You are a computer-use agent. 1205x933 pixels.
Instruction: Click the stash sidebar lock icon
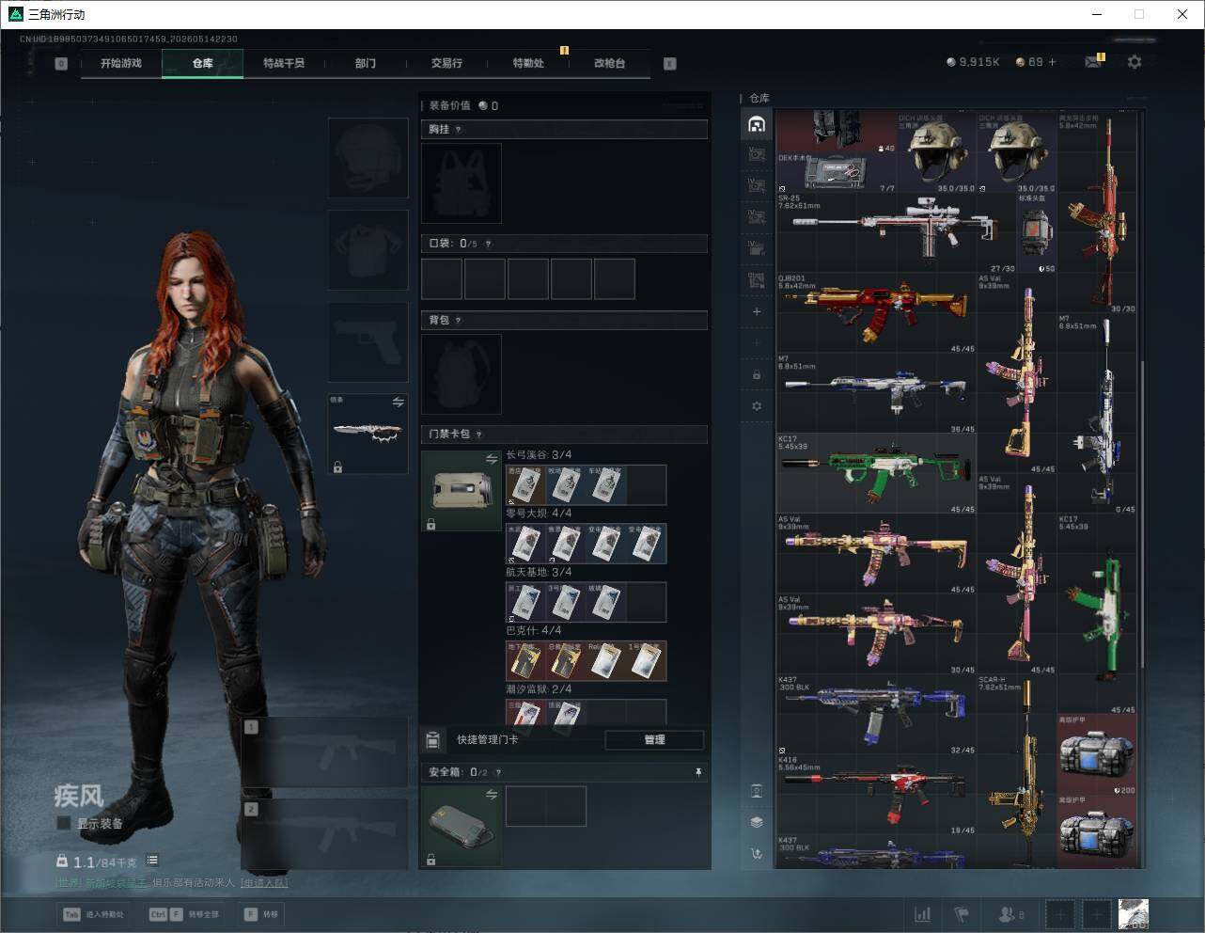[757, 374]
